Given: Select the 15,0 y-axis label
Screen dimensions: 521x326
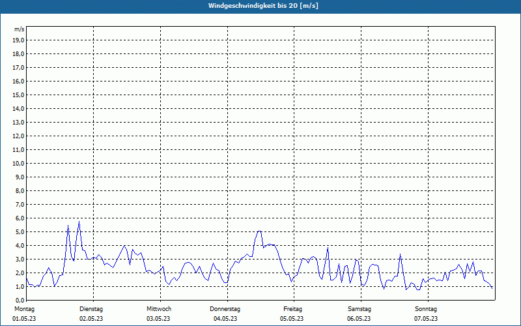Looking at the screenshot, I should [x=18, y=95].
